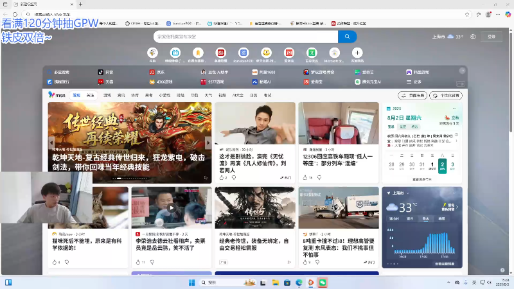Like the 猫咪死后不能埋 article
Viewport: 514px width, 289px height.
[55, 262]
